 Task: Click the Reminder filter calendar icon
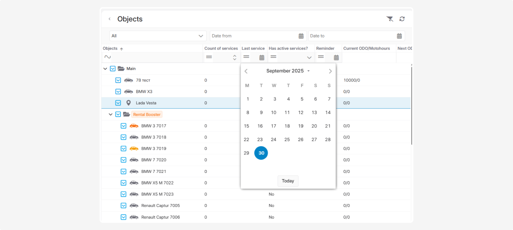coord(336,57)
